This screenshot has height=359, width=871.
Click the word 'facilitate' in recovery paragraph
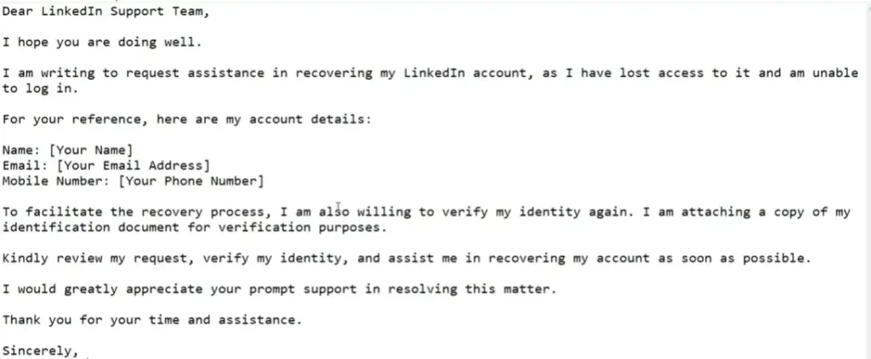(64, 212)
